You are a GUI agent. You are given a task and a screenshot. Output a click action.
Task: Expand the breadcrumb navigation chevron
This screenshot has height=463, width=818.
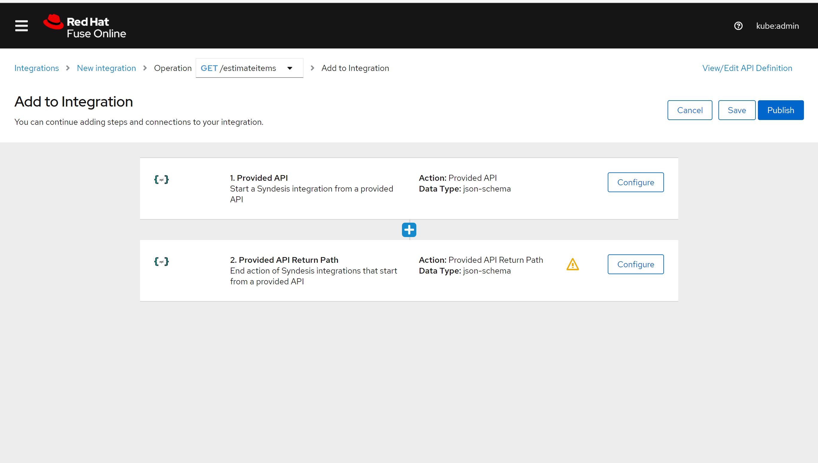point(290,67)
